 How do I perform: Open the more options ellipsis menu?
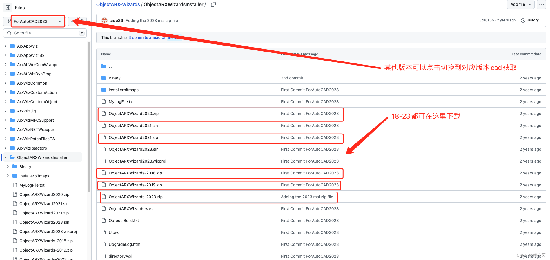(x=542, y=4)
